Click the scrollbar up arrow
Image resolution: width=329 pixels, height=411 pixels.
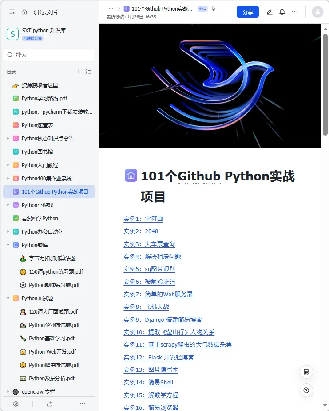(x=325, y=29)
